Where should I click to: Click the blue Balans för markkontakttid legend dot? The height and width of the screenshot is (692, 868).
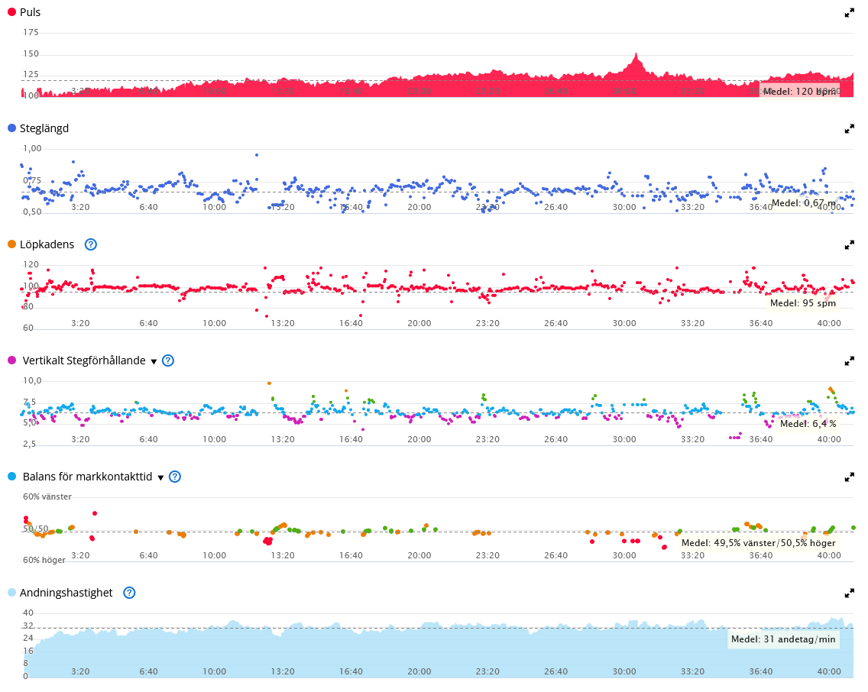(11, 477)
